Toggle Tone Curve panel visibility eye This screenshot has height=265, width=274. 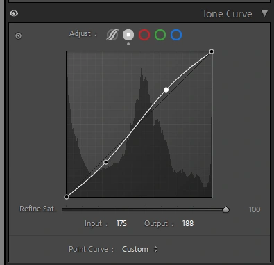[x=14, y=13]
